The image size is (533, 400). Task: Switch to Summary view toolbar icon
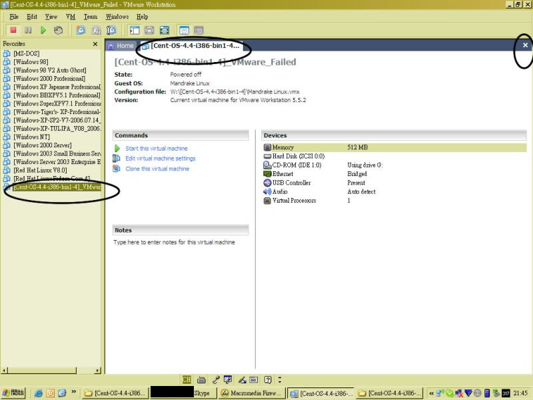(184, 30)
